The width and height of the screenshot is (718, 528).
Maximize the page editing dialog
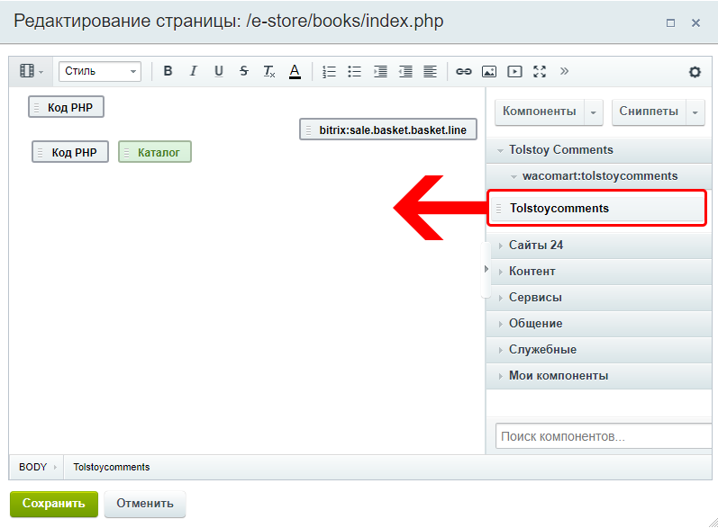tap(670, 22)
